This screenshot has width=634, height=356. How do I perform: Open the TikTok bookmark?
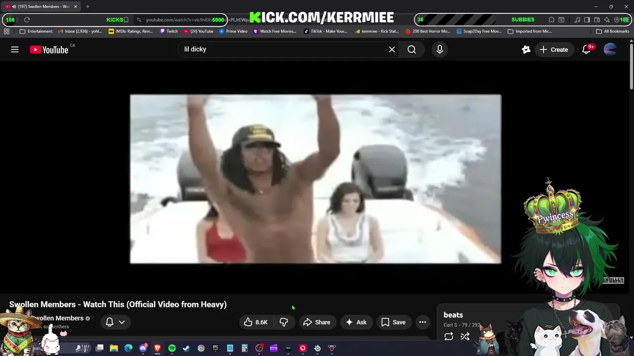coord(325,31)
